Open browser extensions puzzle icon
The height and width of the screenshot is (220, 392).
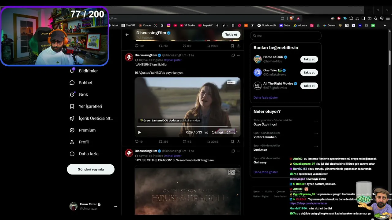pyautogui.click(x=351, y=18)
